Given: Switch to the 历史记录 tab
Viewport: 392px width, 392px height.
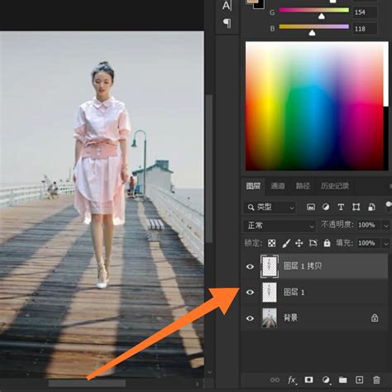Looking at the screenshot, I should tap(335, 186).
